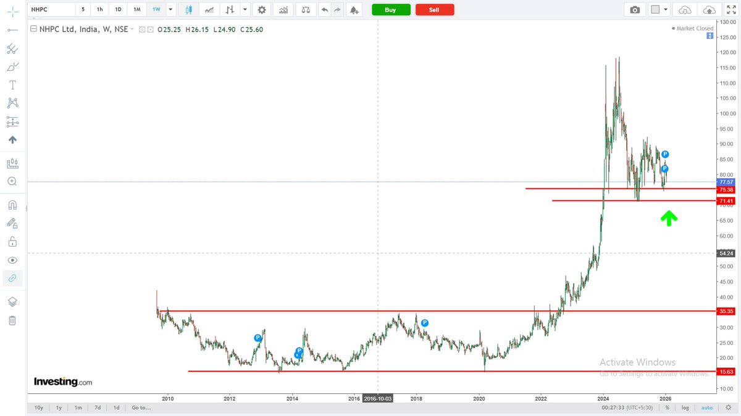Select the brush drawing tool

coord(12,67)
